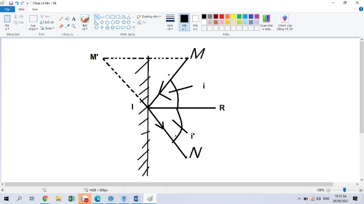Image resolution: width=364 pixels, height=204 pixels.
Task: Click Soạn thảo màu edit colors icon
Action: click(266, 18)
